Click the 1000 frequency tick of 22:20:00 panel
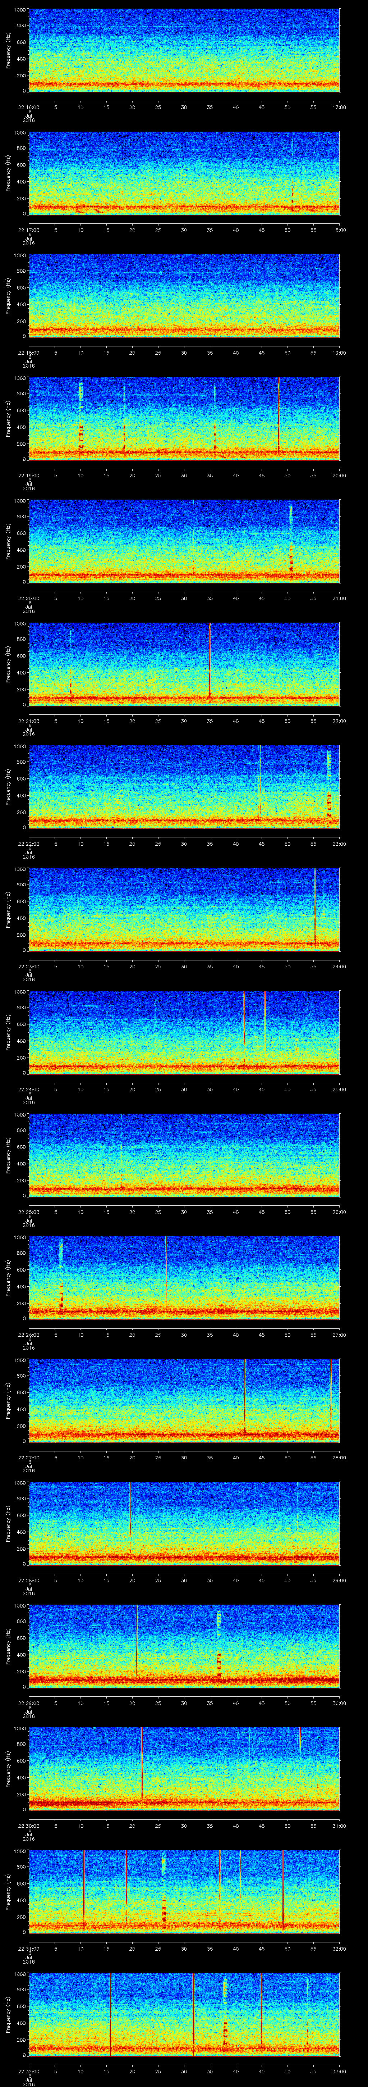 [20, 502]
